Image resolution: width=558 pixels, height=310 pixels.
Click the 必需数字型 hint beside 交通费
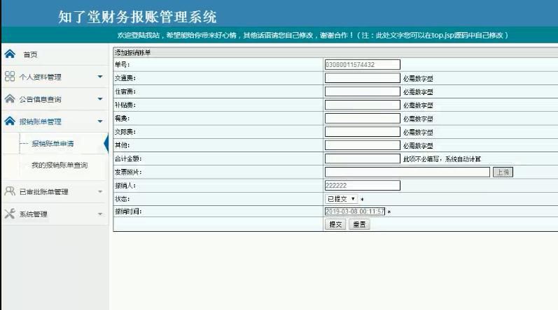coord(418,78)
